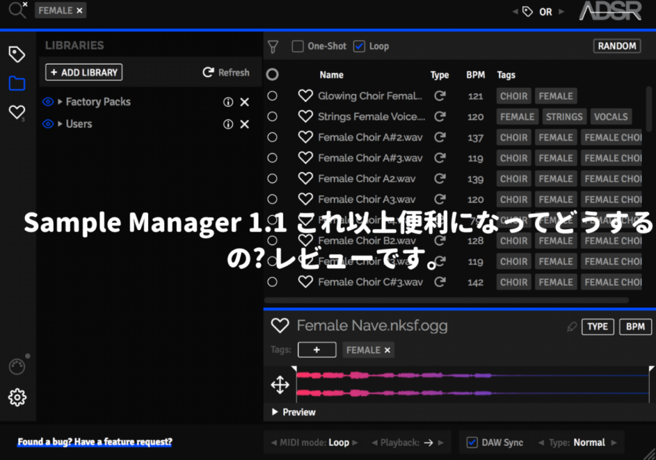Favorite Glowing Choir Female sample
656x460 pixels.
coord(306,96)
